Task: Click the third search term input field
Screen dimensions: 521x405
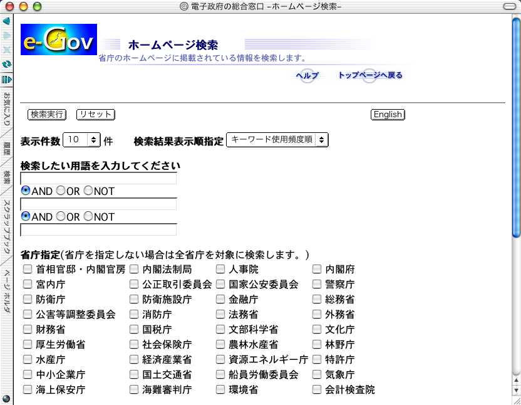Action: (x=98, y=229)
